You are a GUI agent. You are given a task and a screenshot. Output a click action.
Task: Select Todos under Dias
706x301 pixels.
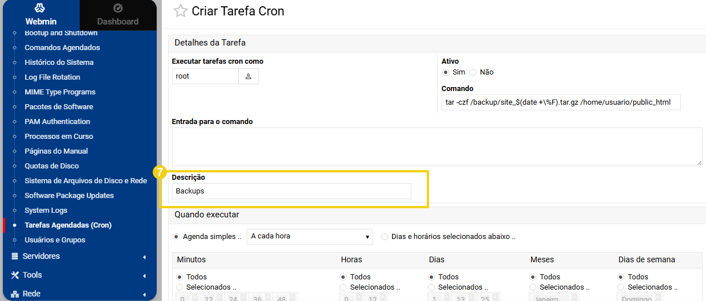pos(432,277)
